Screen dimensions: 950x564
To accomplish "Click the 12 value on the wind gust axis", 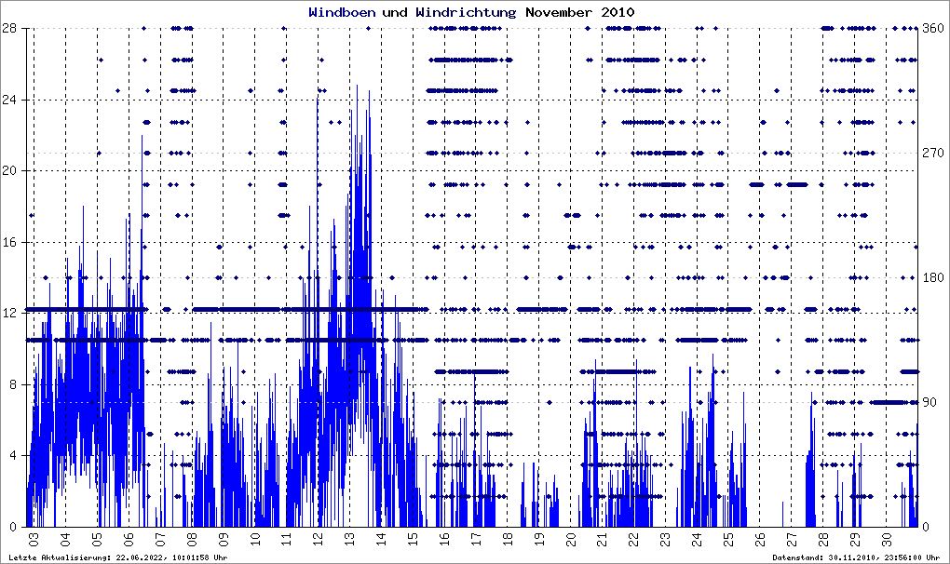I will (x=9, y=314).
